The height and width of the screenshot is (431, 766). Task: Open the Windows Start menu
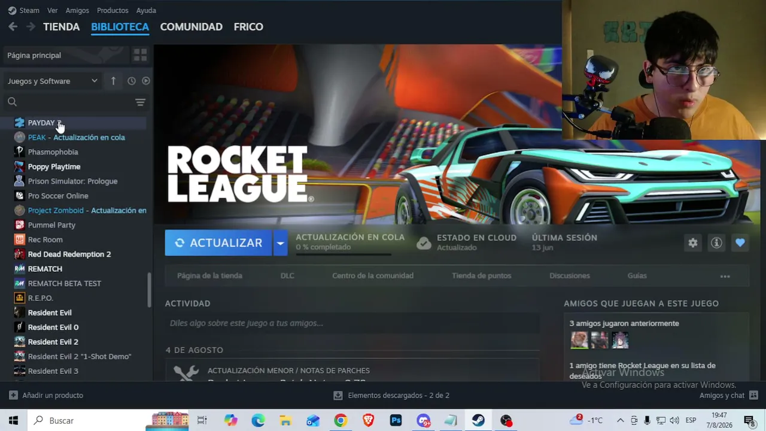coord(14,420)
